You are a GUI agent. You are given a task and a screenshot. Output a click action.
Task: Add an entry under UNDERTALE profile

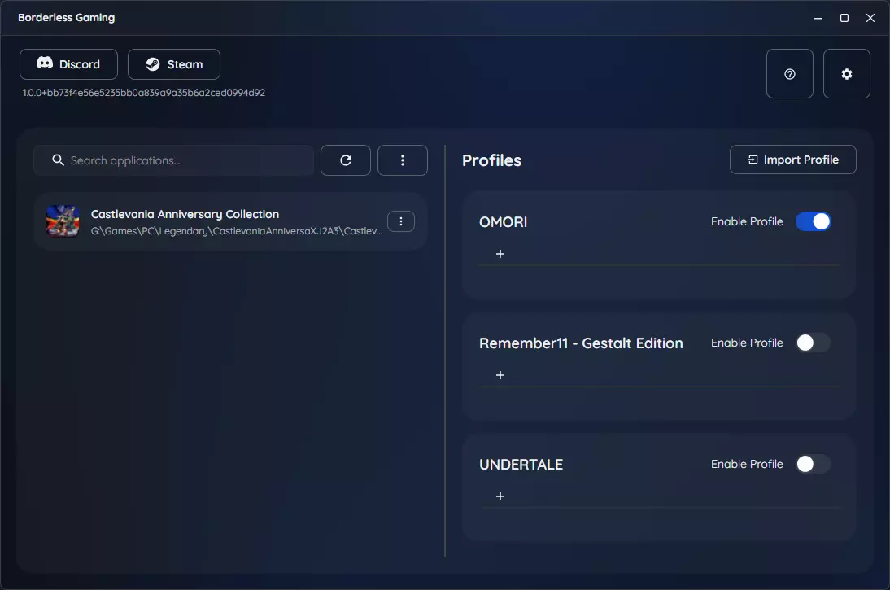[x=500, y=497]
